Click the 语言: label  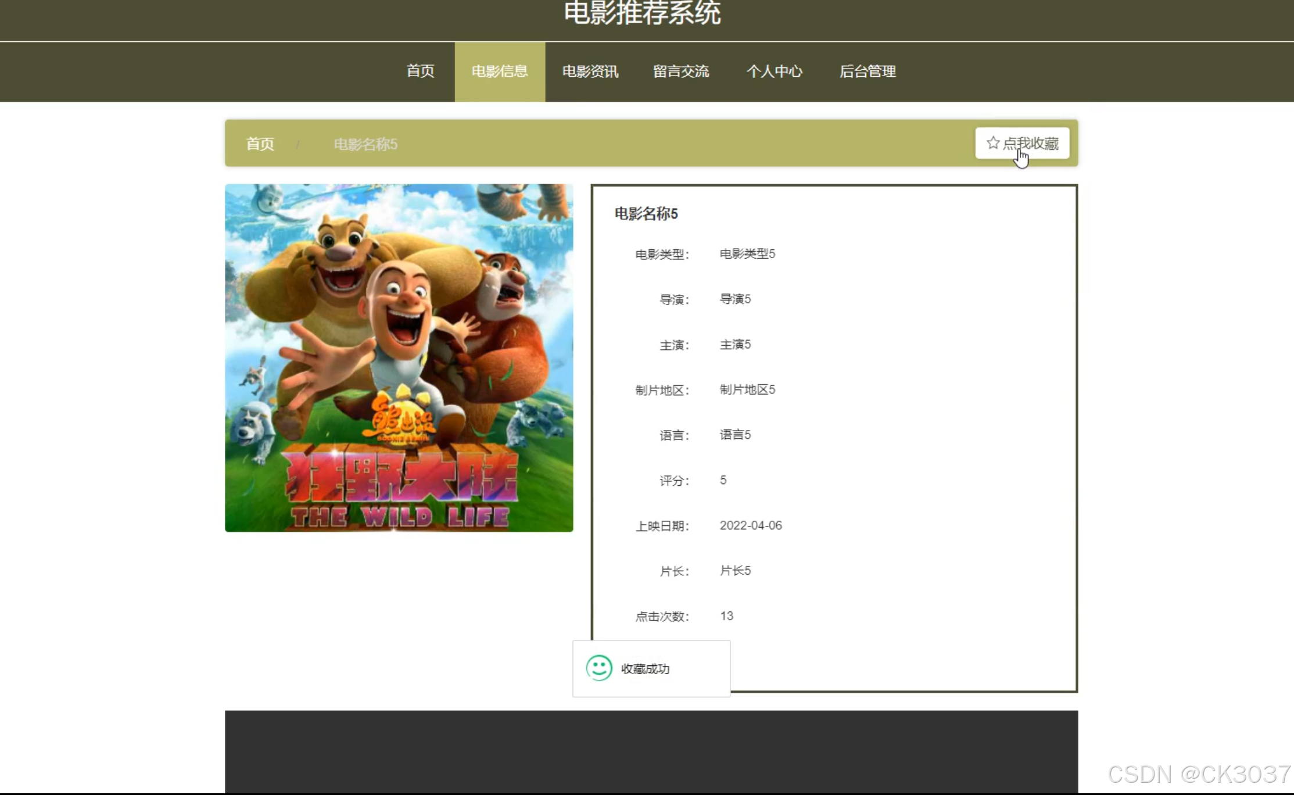(674, 436)
